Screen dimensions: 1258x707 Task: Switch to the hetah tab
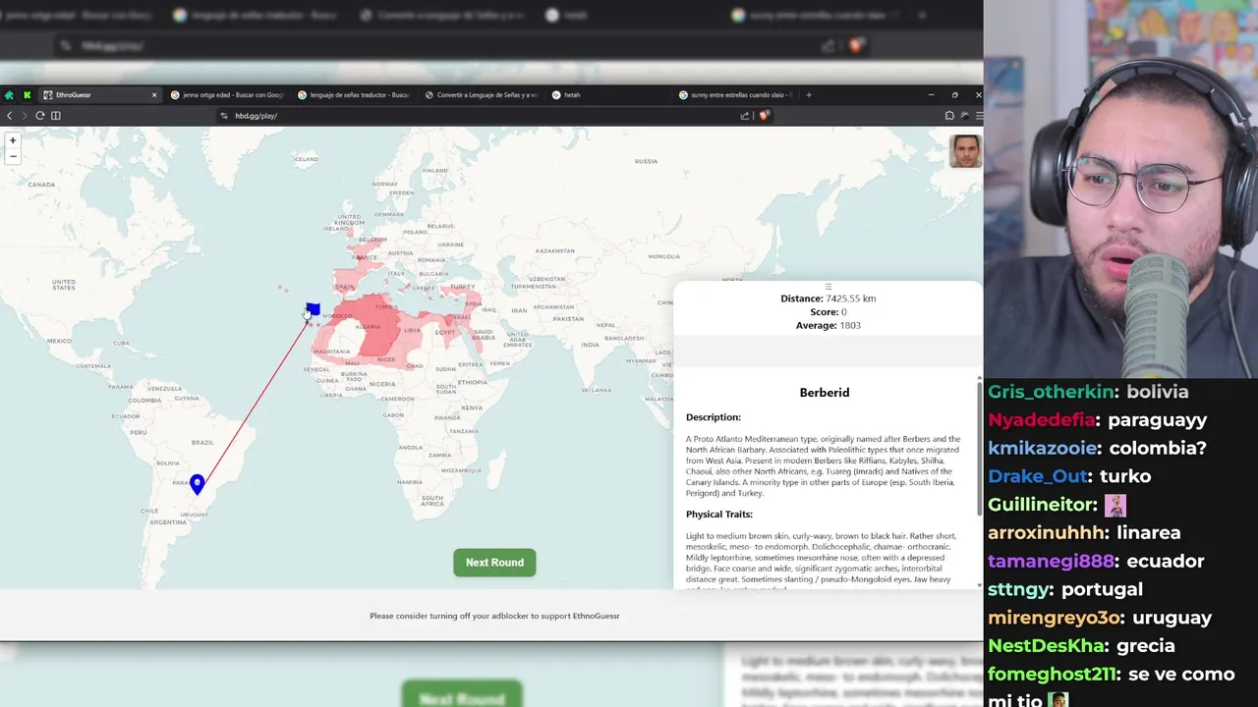(608, 95)
